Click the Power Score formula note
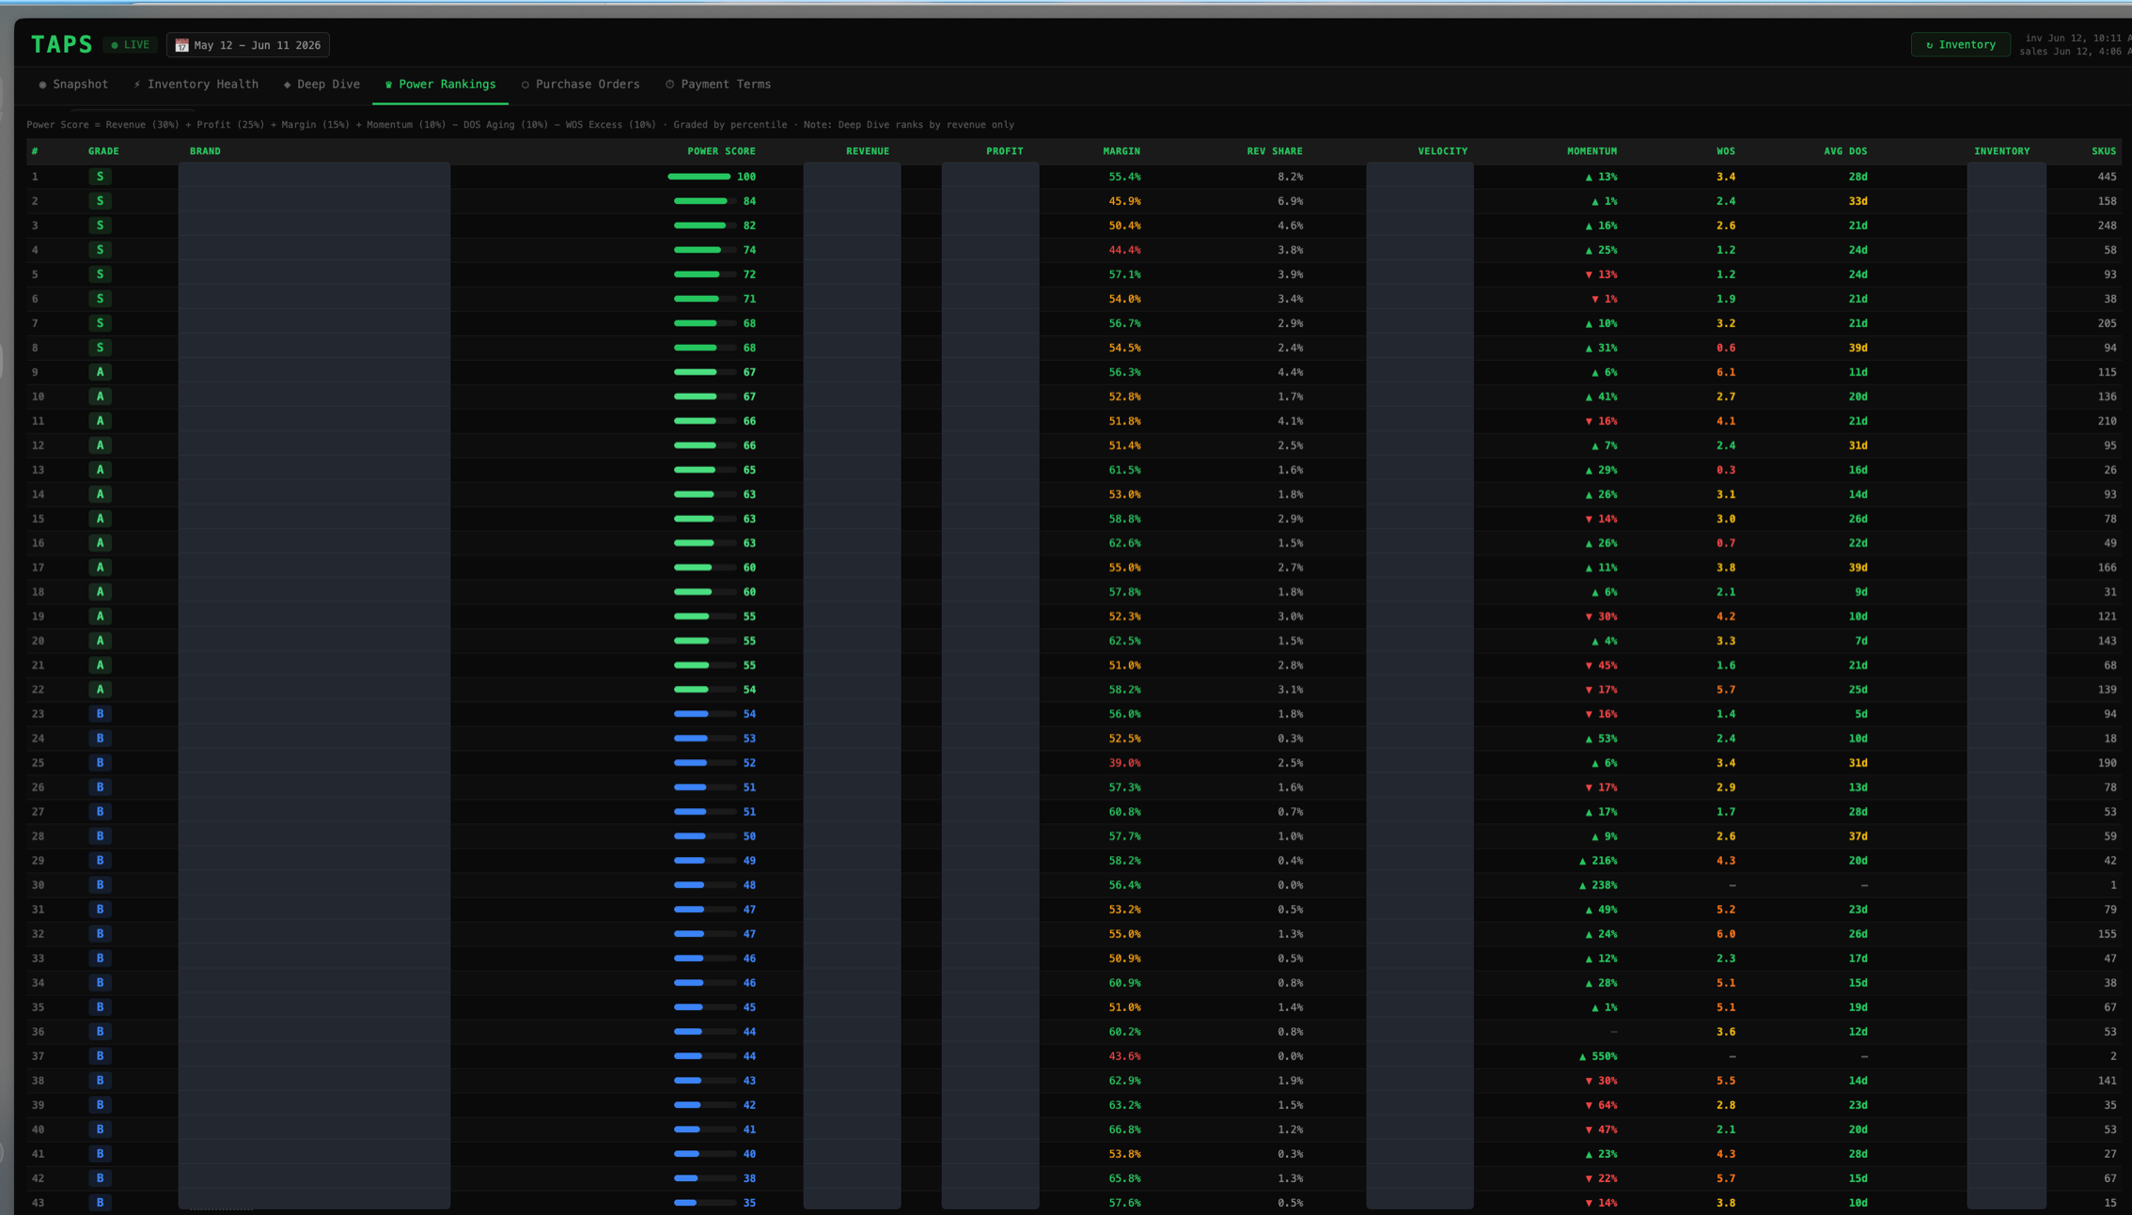This screenshot has height=1215, width=2132. pyautogui.click(x=520, y=125)
